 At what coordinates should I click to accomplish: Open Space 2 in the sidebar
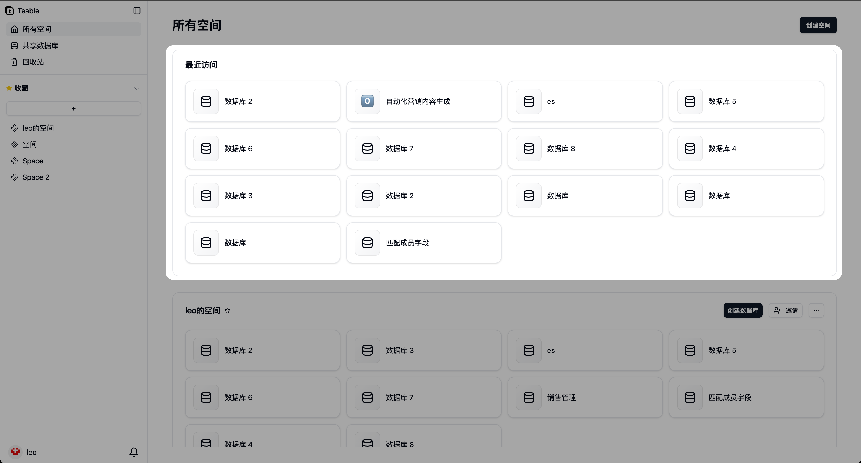click(x=35, y=177)
